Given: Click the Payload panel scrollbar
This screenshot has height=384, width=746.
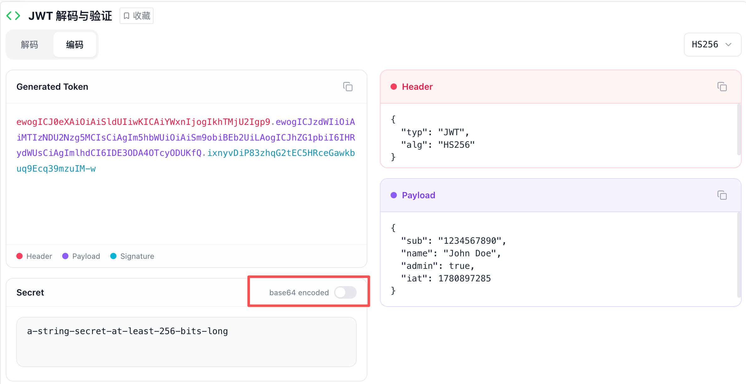Looking at the screenshot, I should 739,255.
